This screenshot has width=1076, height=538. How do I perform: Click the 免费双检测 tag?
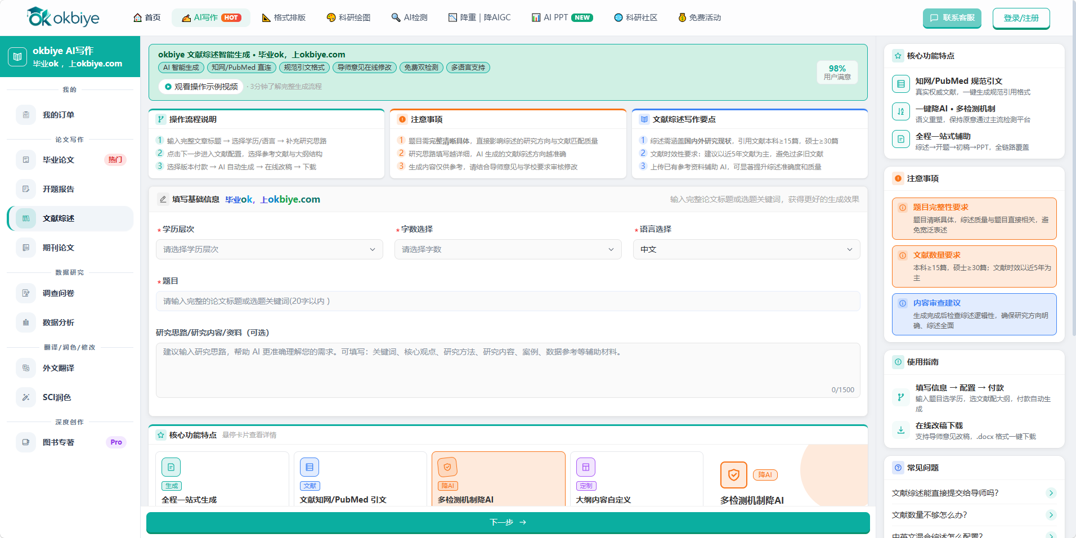click(x=421, y=68)
